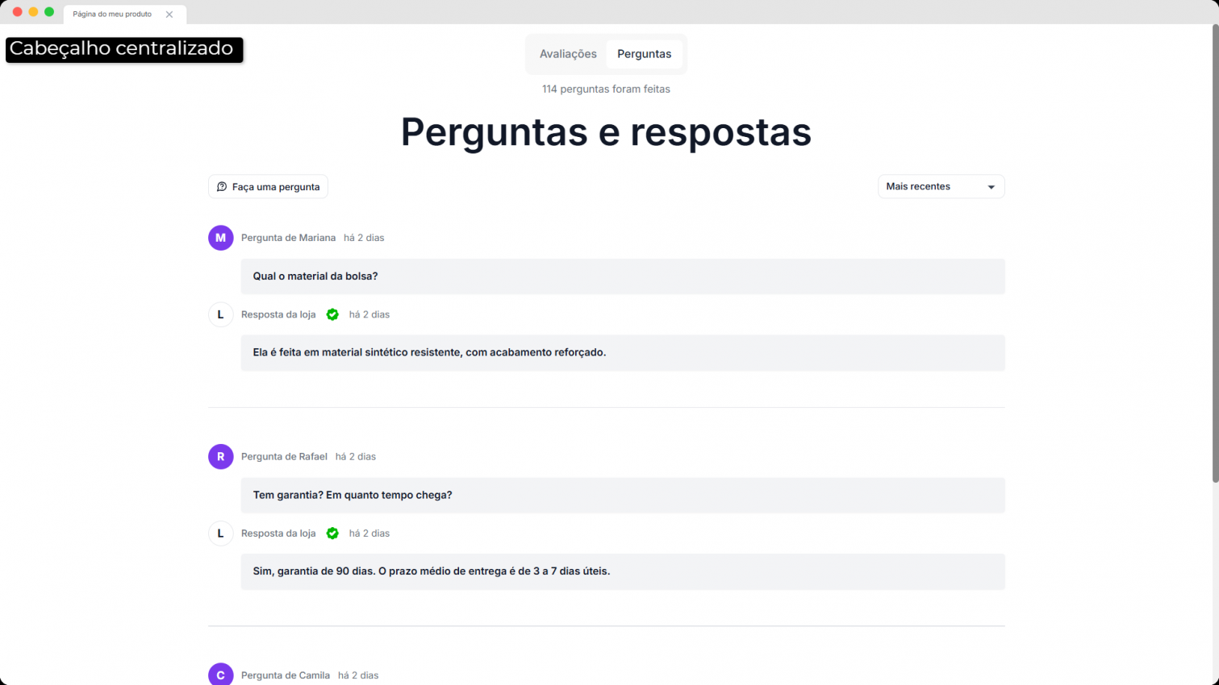The width and height of the screenshot is (1219, 685).
Task: Click store avatar L under Mariana's question
Action: point(220,314)
